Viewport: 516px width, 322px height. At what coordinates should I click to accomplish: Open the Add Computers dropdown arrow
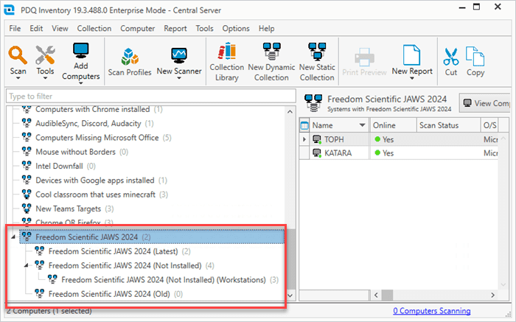coord(80,83)
